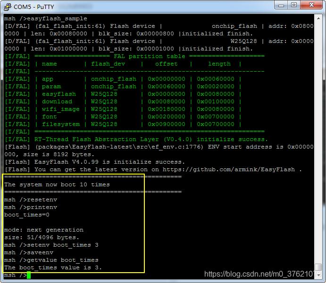The height and width of the screenshot is (283, 326).
Task: Click the 'param' partition name
Action: 51,87
